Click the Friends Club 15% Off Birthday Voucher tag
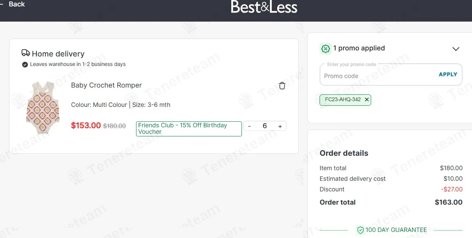This screenshot has width=472, height=238. (189, 128)
